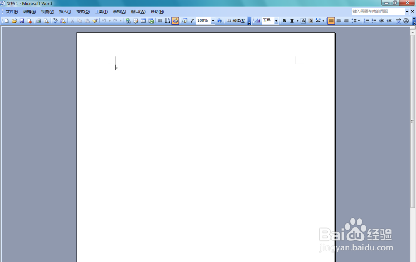This screenshot has height=262, width=416.
Task: Toggle underline formatting
Action: [x=292, y=20]
